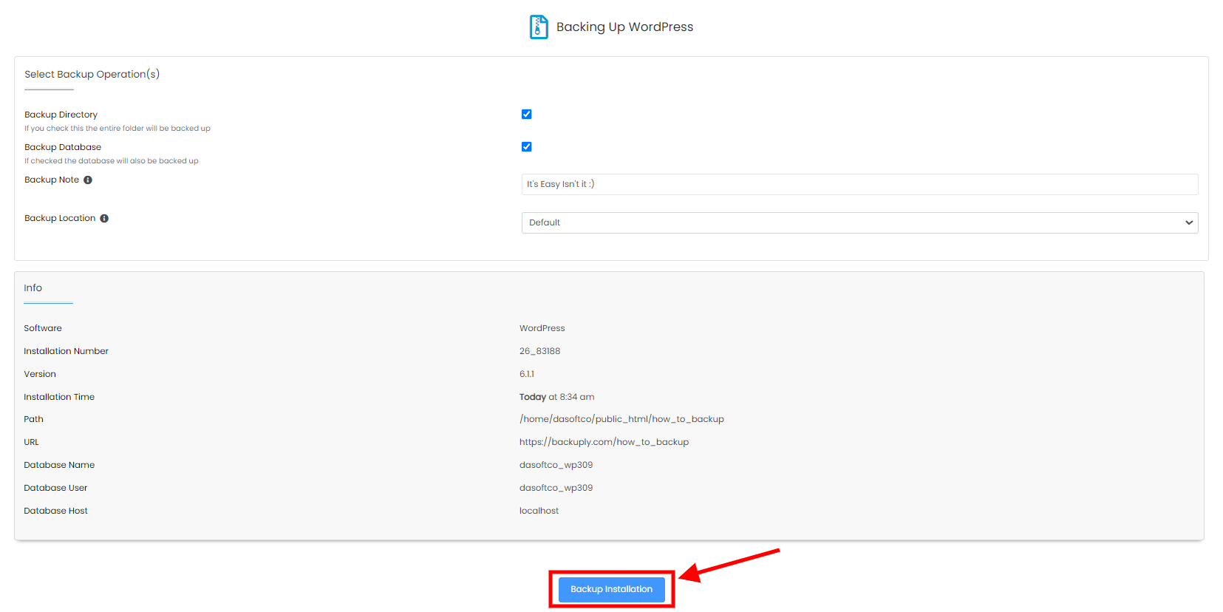Click the Today at 8:34 am value

coord(556,397)
